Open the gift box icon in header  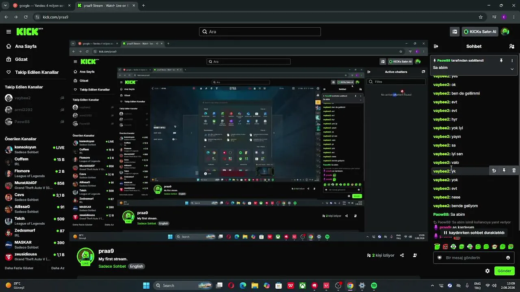455,32
